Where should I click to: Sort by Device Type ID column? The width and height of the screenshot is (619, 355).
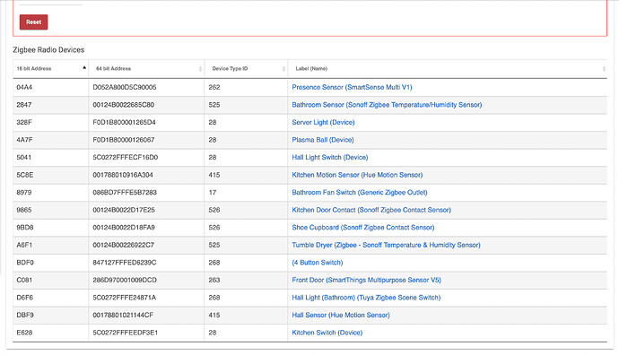coord(246,69)
